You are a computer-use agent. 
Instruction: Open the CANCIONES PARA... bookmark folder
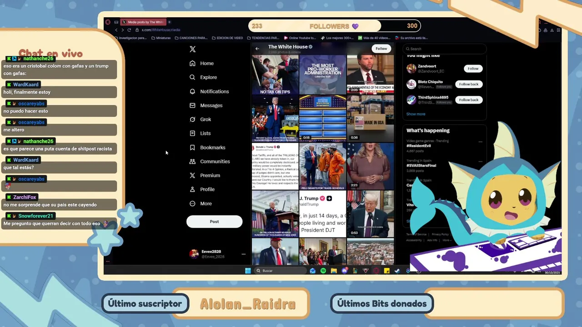191,38
